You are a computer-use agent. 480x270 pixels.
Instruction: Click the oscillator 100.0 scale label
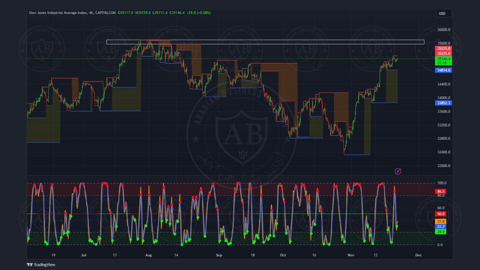[x=442, y=183]
